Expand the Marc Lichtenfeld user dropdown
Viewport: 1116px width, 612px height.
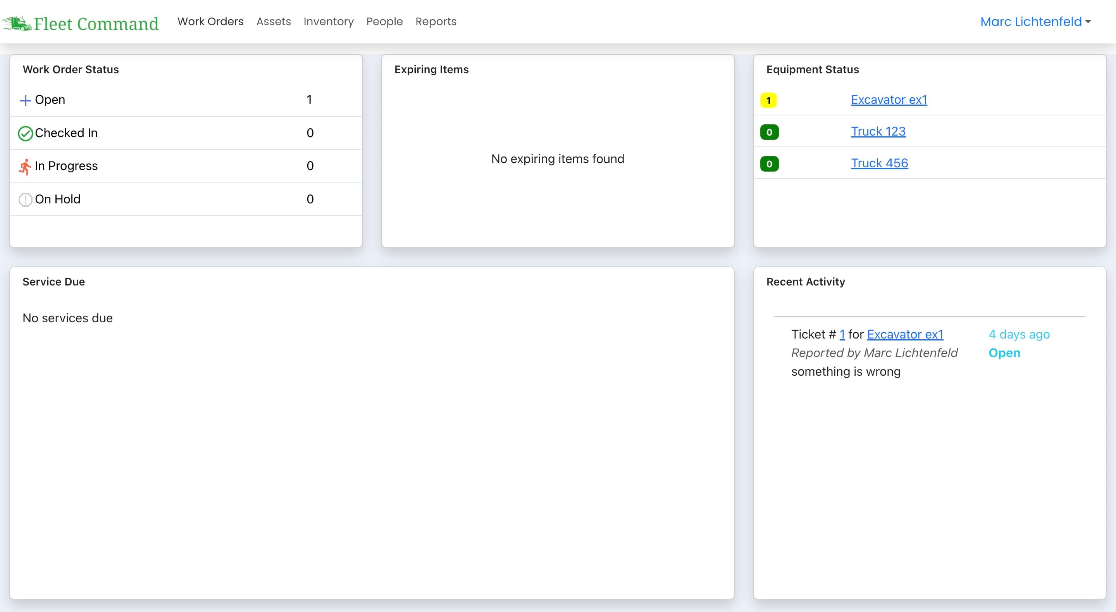tap(1035, 22)
